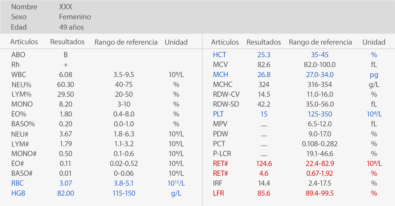
Task: Click the MCH reference range 27.0-34.0
Action: click(x=319, y=75)
